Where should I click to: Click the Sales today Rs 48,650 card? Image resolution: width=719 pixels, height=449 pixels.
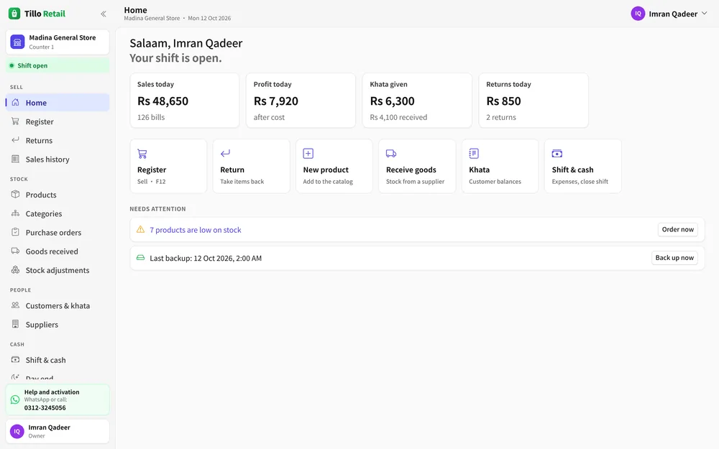(x=184, y=101)
